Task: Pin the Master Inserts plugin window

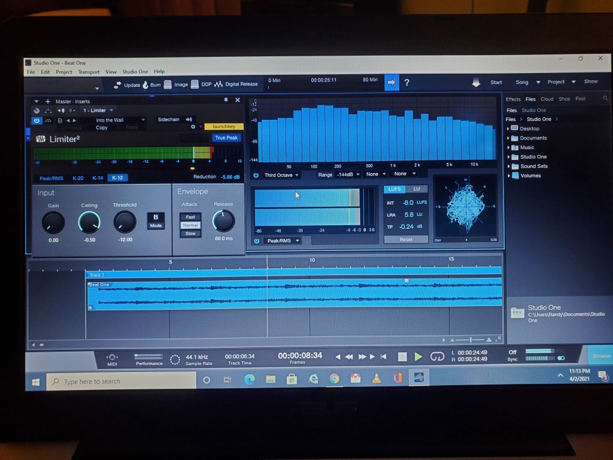Action: [x=226, y=100]
